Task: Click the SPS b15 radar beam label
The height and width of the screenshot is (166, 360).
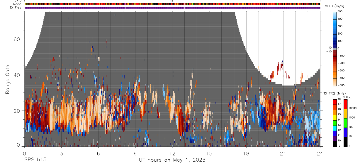Action: 35,160
